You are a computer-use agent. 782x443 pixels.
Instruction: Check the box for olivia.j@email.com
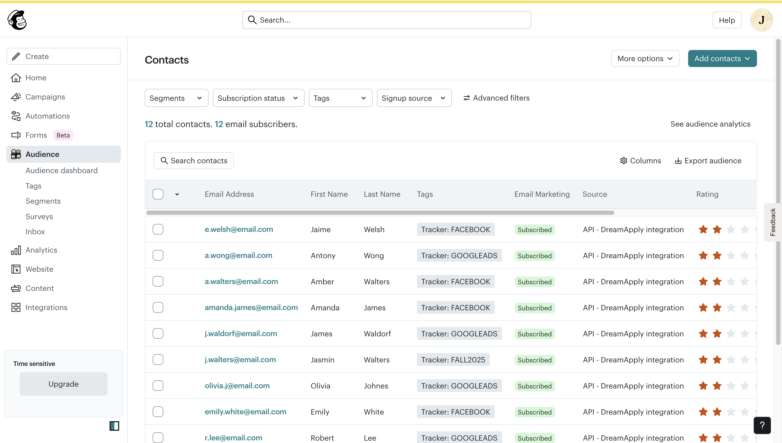pos(158,386)
